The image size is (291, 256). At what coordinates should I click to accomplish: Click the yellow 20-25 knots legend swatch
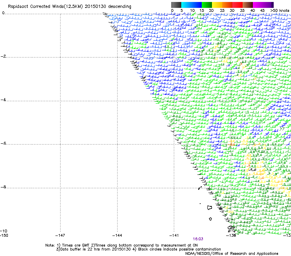pyautogui.click(x=217, y=5)
